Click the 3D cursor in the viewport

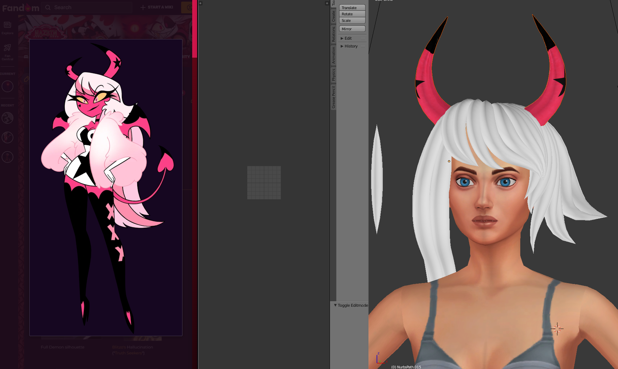(x=557, y=329)
